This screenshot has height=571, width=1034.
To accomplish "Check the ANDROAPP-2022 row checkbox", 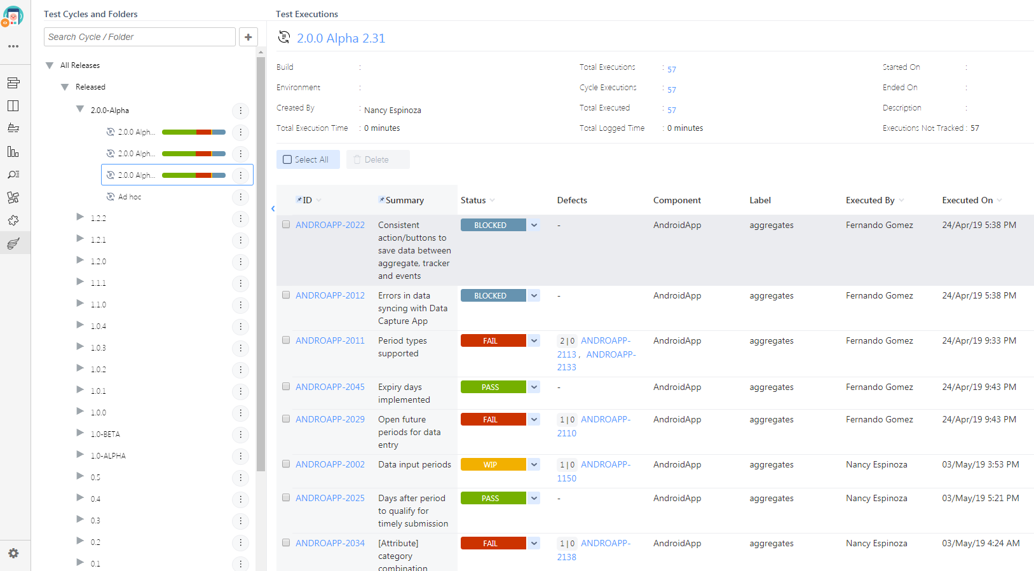I will pos(286,224).
